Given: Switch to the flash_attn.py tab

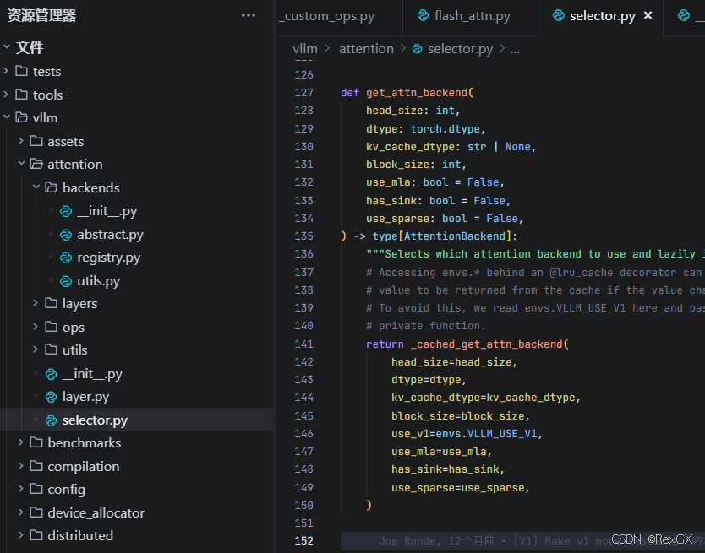Looking at the screenshot, I should coord(470,16).
